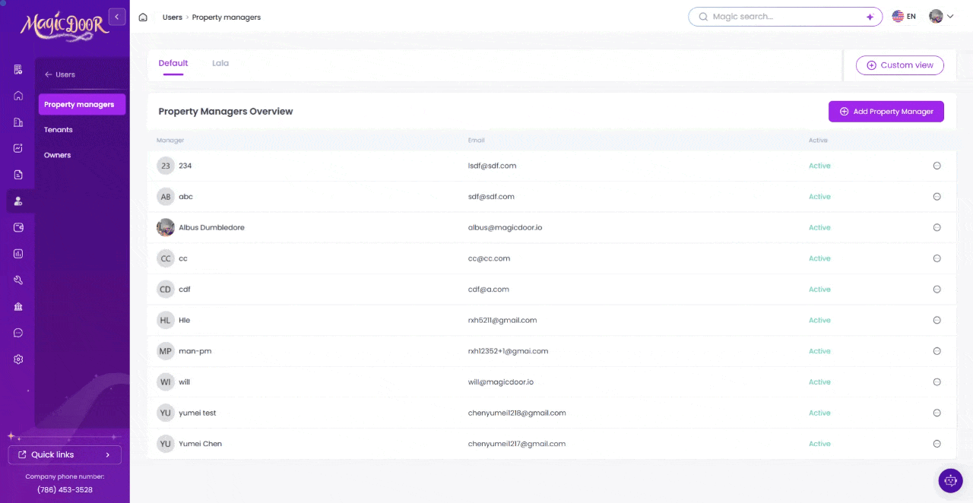Click the Documents page icon
The image size is (973, 503).
point(17,174)
